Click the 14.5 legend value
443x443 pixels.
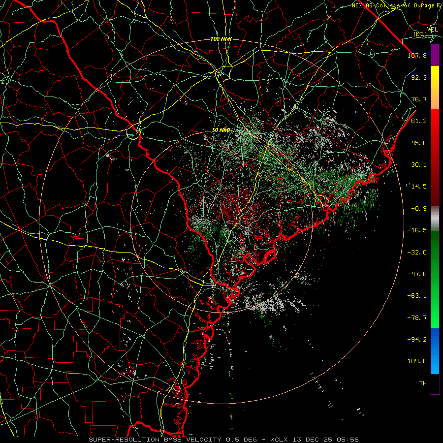419,187
